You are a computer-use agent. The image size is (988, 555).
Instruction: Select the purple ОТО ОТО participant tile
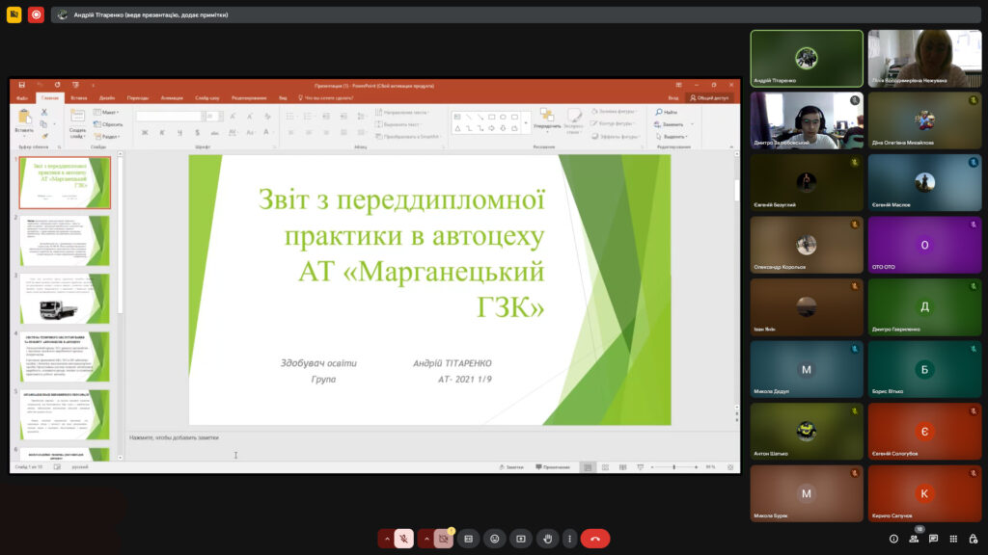(924, 245)
